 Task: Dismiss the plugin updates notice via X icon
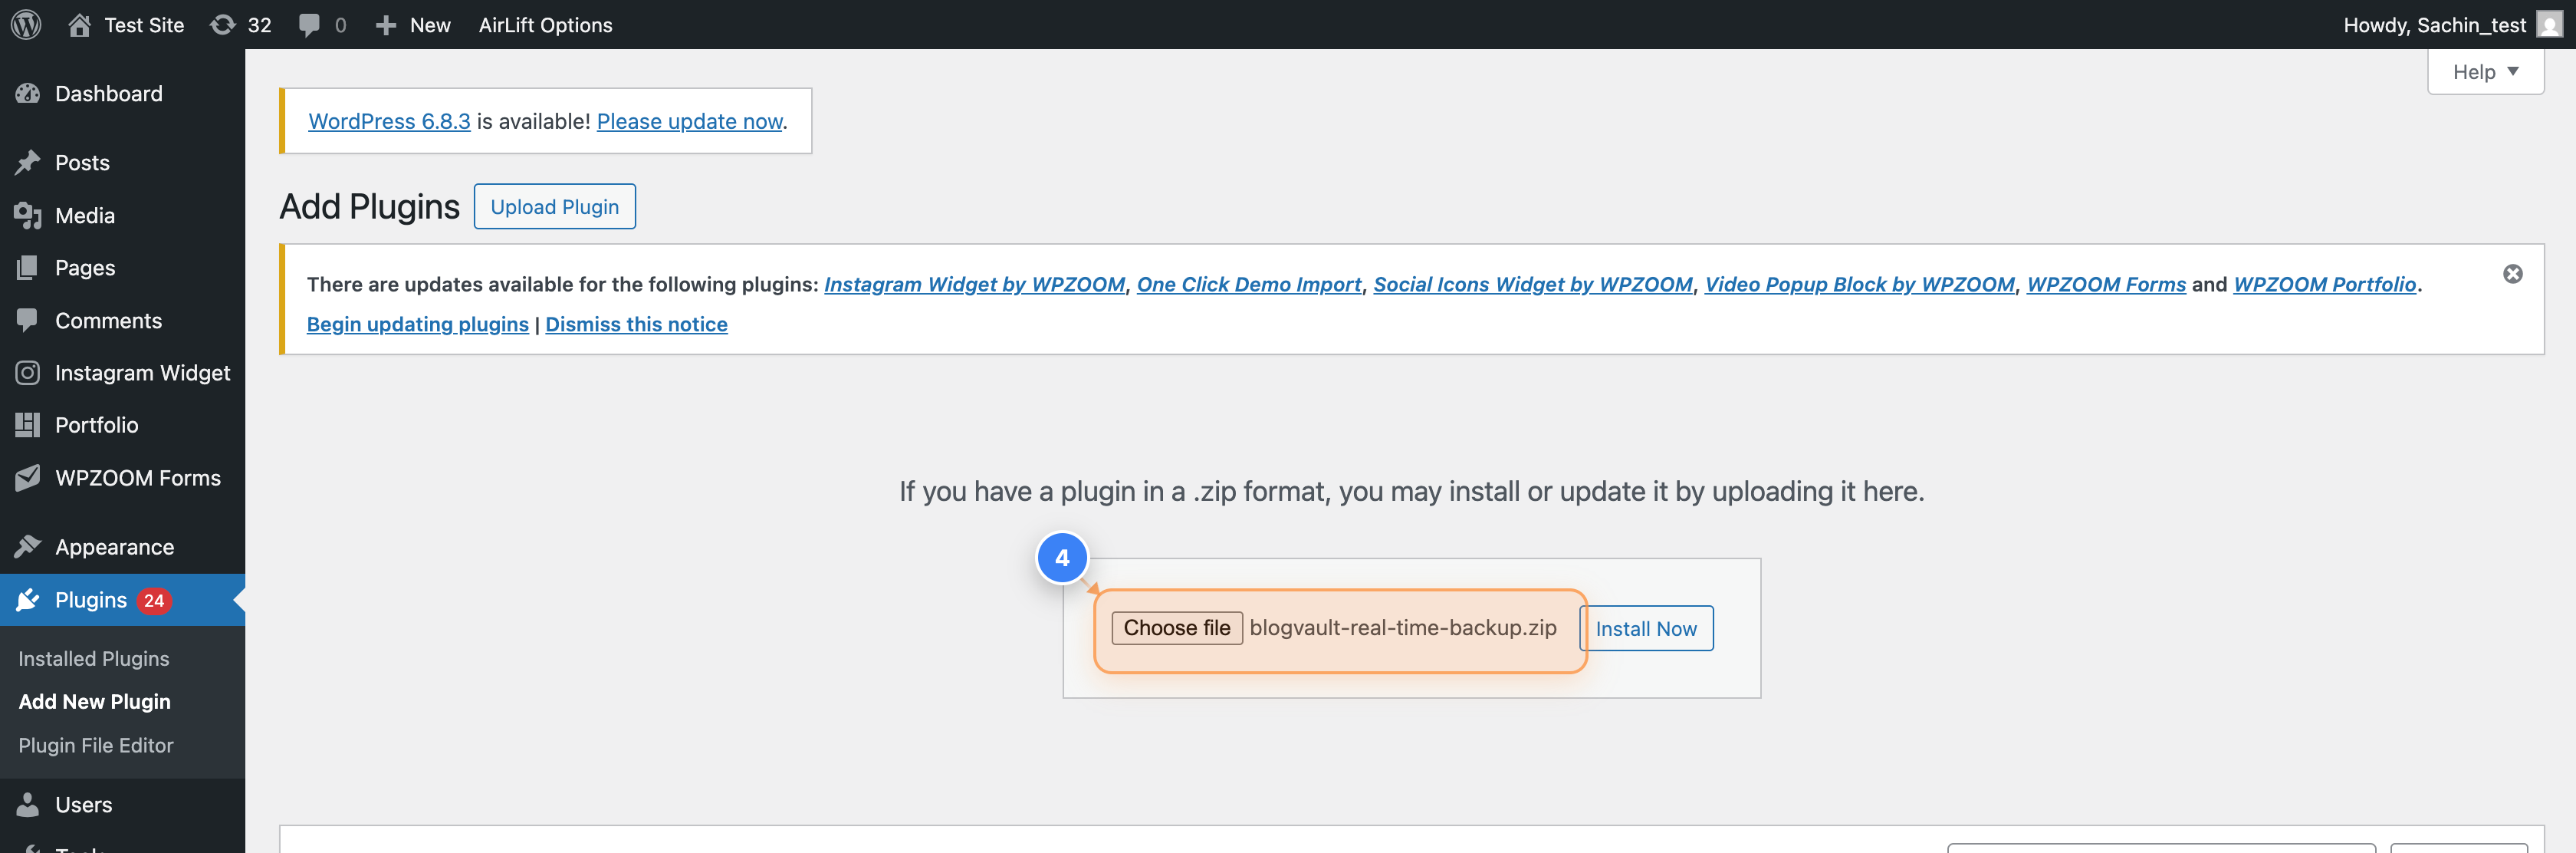[2514, 273]
